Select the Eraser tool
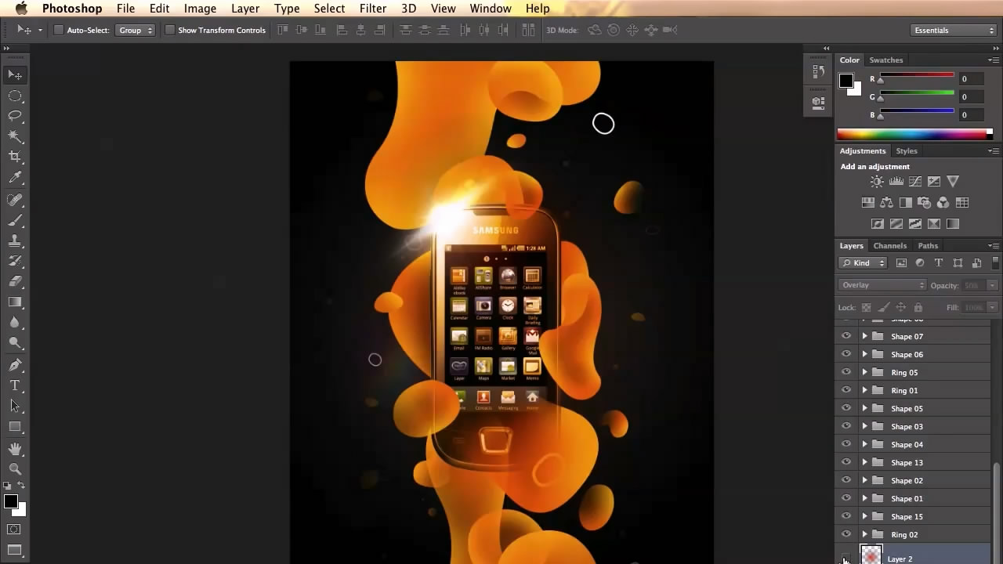 tap(15, 281)
